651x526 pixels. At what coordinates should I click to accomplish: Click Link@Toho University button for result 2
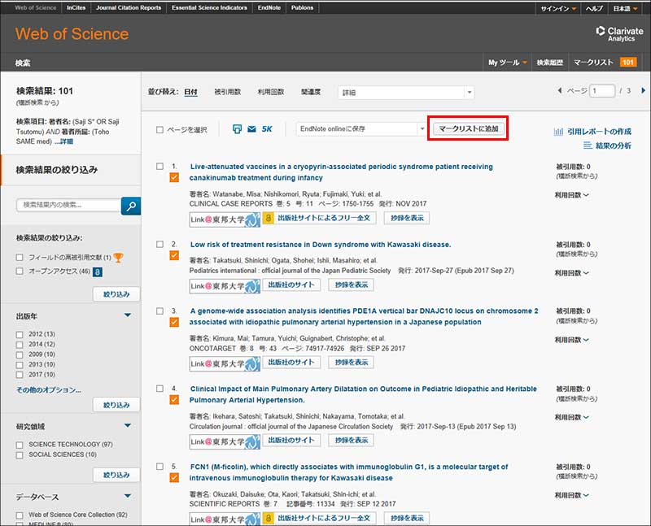click(225, 286)
